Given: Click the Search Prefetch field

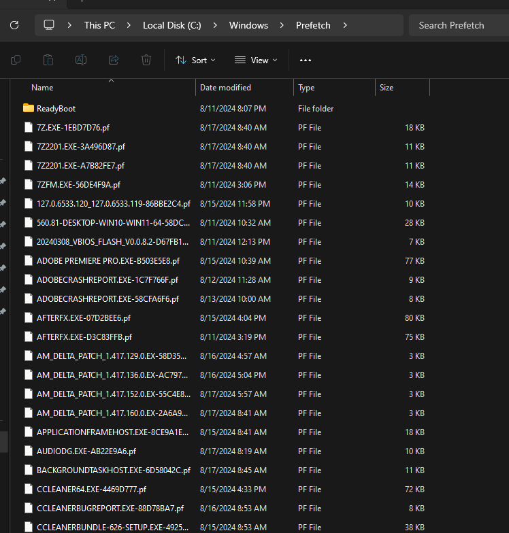Looking at the screenshot, I should tap(459, 25).
